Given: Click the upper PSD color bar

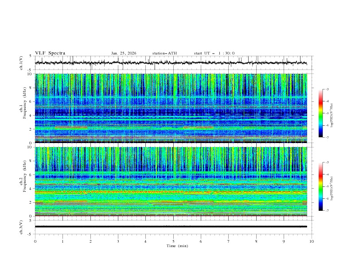Looking at the screenshot, I should [x=320, y=113].
